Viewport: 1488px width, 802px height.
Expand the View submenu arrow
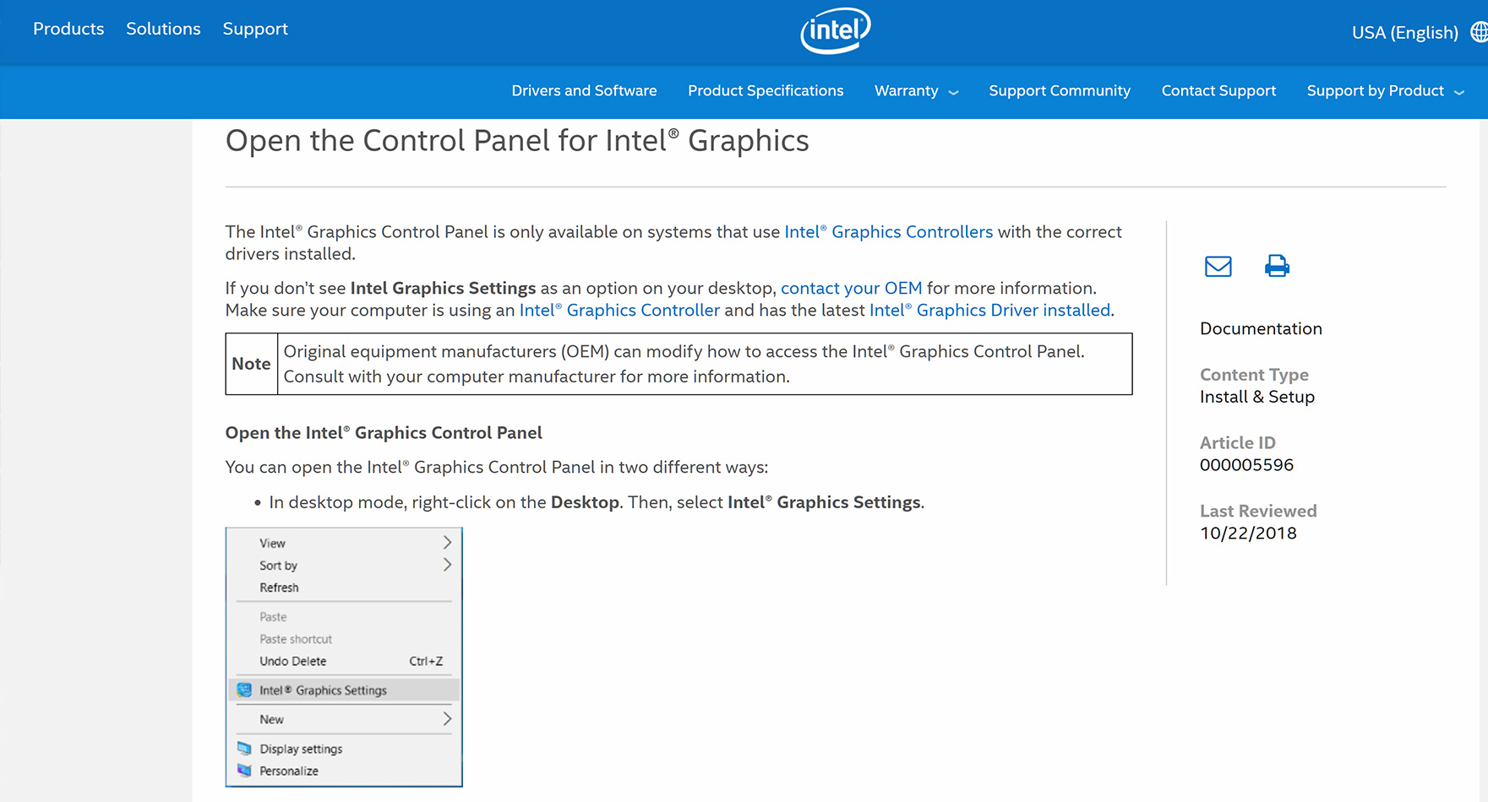click(x=447, y=543)
